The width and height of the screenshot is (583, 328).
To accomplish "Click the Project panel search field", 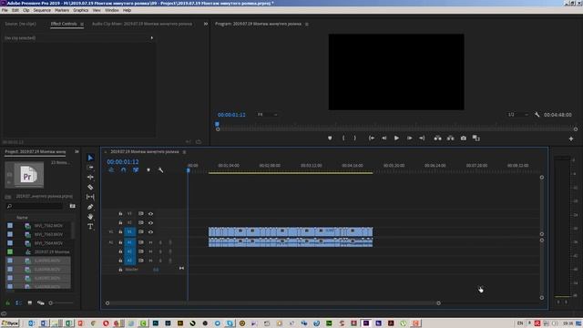I will point(35,206).
